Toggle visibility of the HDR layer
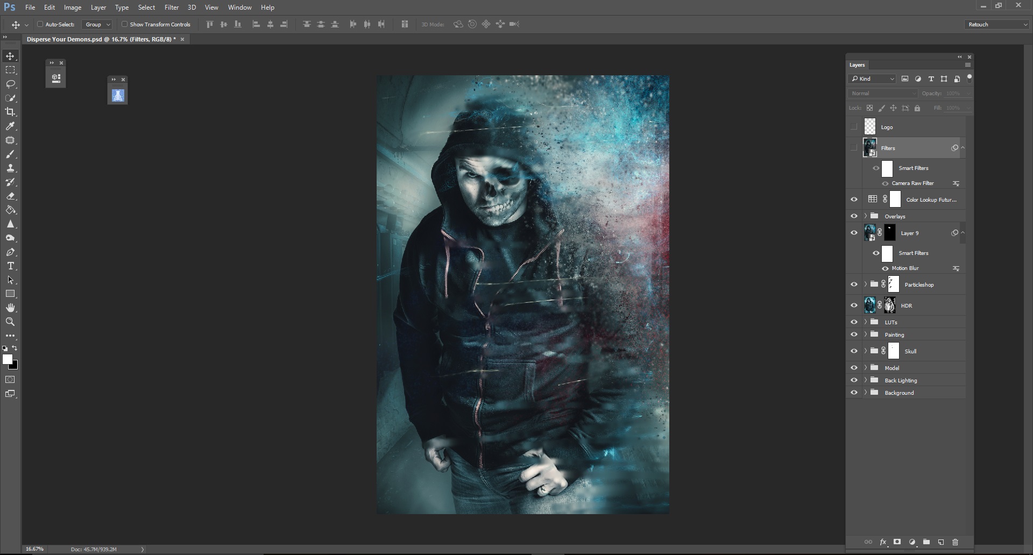This screenshot has width=1033, height=555. point(854,305)
